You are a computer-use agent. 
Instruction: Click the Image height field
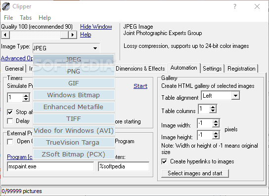click(205, 135)
